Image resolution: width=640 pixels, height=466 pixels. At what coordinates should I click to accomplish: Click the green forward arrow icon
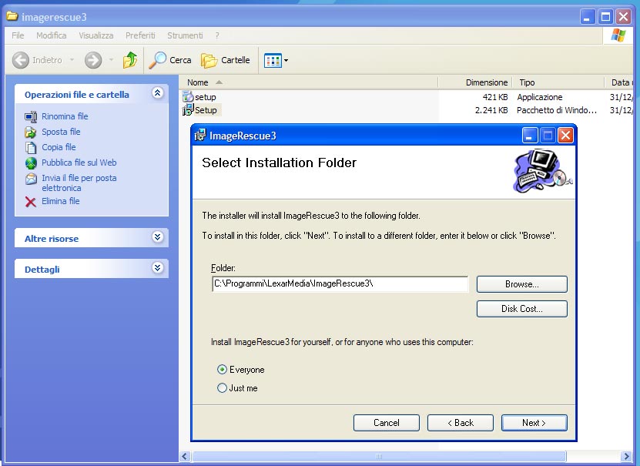[x=93, y=60]
